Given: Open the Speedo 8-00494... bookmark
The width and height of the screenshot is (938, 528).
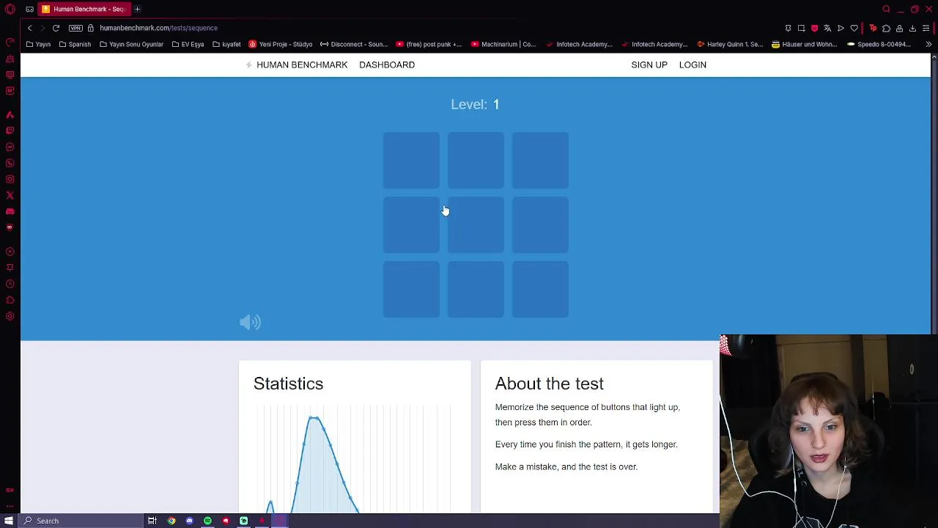Looking at the screenshot, I should pos(879,45).
